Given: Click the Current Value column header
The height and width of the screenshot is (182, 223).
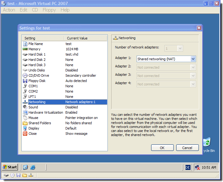Looking at the screenshot, I should (x=85, y=38).
